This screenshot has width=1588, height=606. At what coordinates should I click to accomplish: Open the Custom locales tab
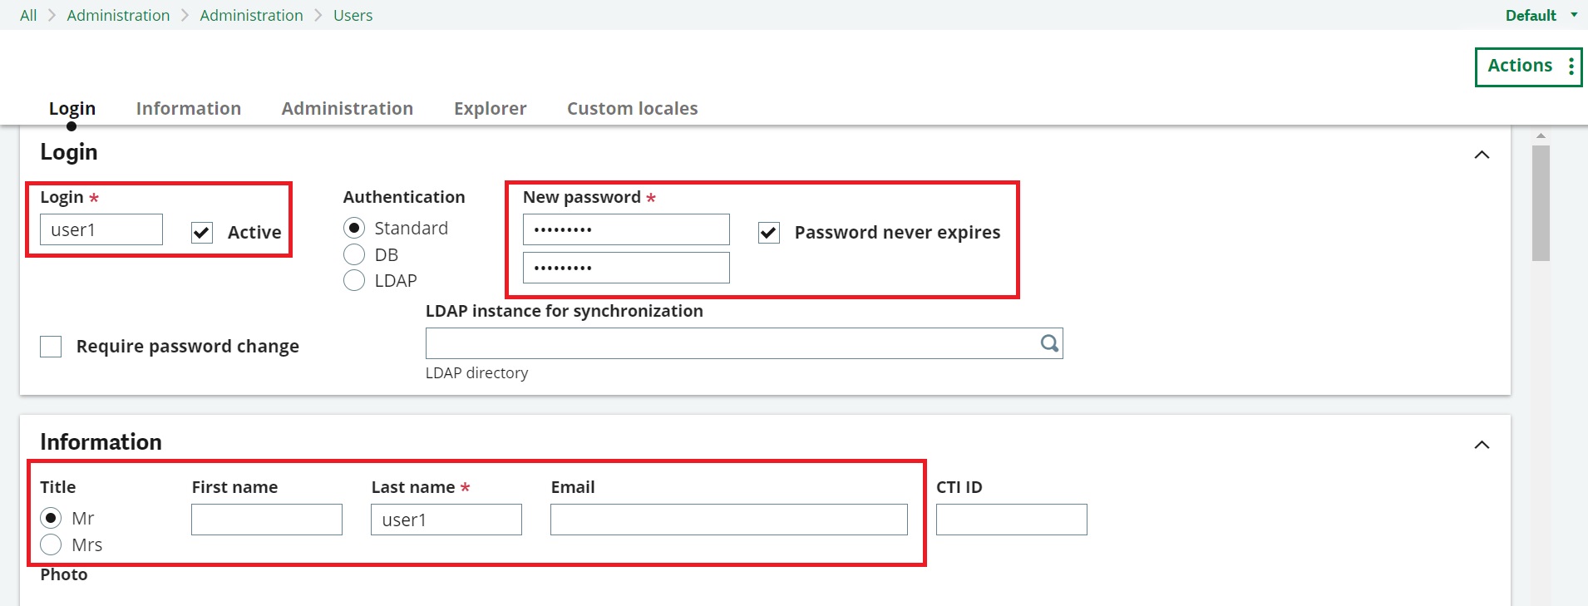pos(632,108)
